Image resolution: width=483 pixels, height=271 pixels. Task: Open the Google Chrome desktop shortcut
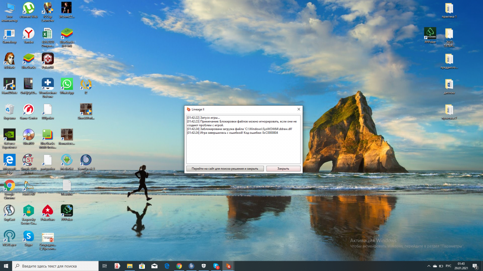(x=9, y=185)
